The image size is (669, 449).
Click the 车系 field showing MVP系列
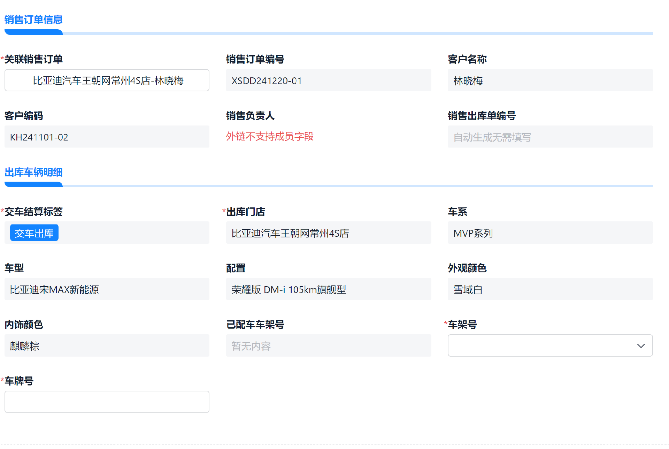(x=550, y=233)
